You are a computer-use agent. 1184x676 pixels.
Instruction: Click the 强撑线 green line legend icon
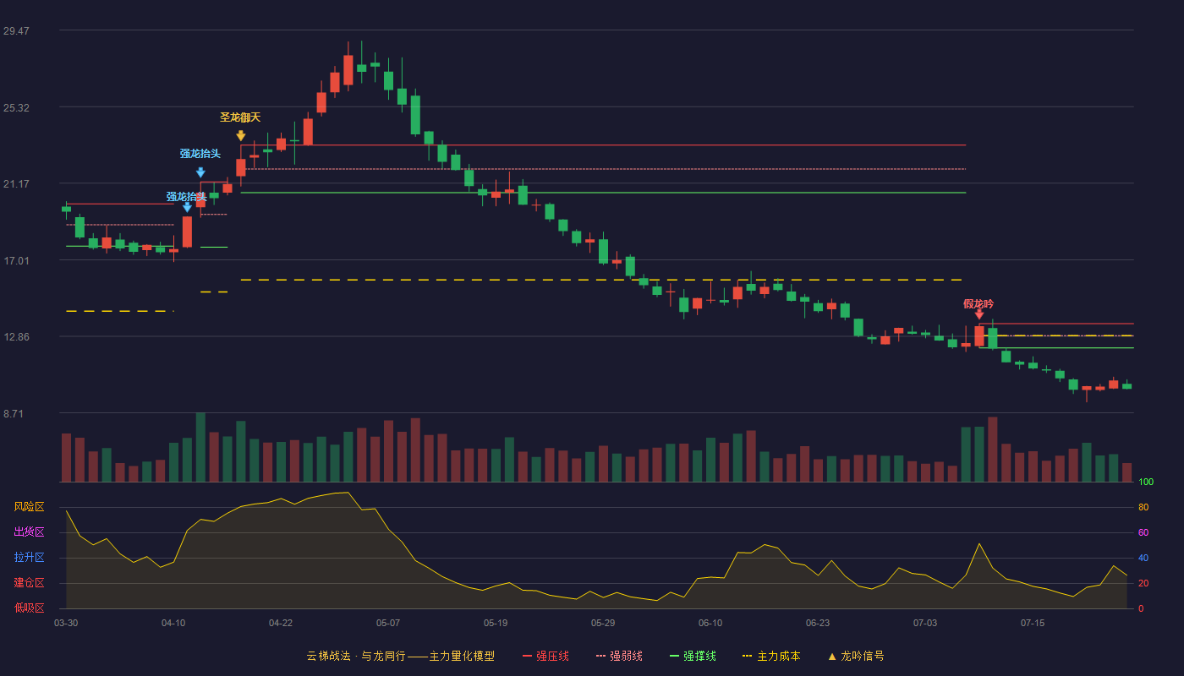[675, 656]
